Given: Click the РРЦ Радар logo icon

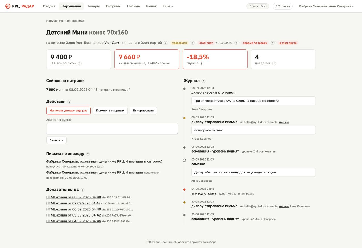Looking at the screenshot, I should [8, 6].
